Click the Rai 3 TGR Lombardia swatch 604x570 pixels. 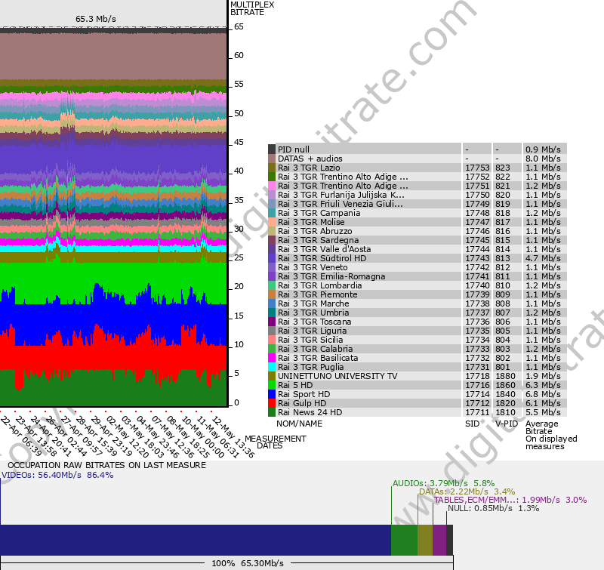point(272,285)
